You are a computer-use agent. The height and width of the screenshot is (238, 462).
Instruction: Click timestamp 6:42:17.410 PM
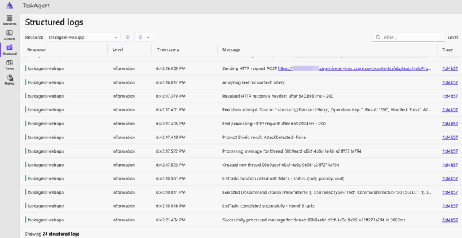171,137
